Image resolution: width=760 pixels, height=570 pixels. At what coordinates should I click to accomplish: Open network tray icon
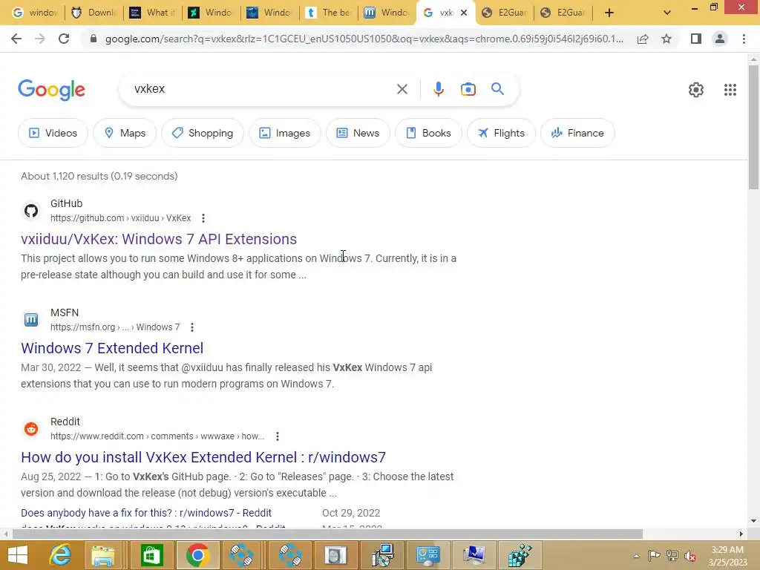click(x=672, y=556)
